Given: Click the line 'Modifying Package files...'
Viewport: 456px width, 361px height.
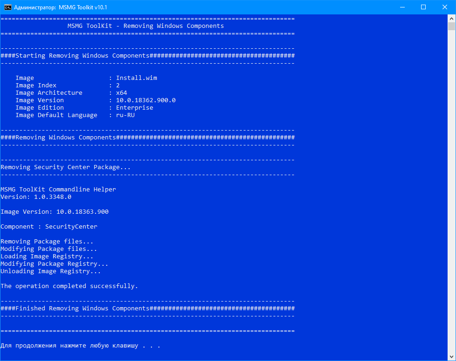Looking at the screenshot, I should click(x=49, y=249).
